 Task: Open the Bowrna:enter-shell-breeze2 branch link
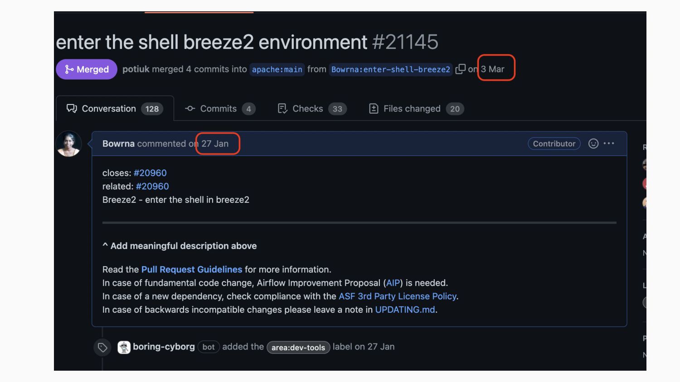click(390, 69)
